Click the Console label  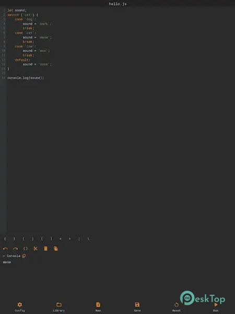pos(14,256)
